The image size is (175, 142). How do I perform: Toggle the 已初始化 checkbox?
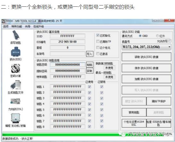tap(98, 35)
